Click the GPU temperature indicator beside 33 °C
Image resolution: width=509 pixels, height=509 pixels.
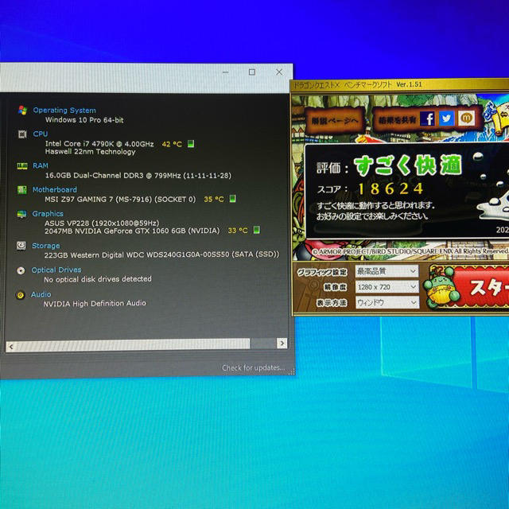click(x=256, y=230)
